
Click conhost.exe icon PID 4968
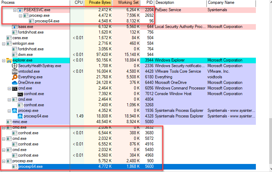[x=15, y=156]
